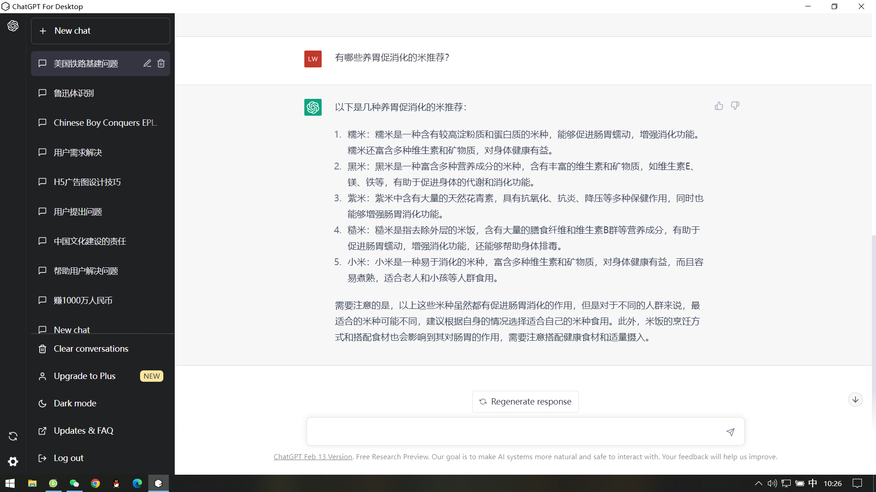
Task: Expand the hidden system tray icons chevron
Action: coord(758,483)
